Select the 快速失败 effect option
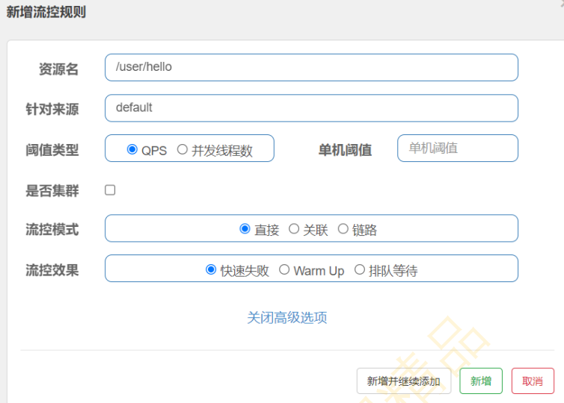The height and width of the screenshot is (403, 564). tap(211, 269)
